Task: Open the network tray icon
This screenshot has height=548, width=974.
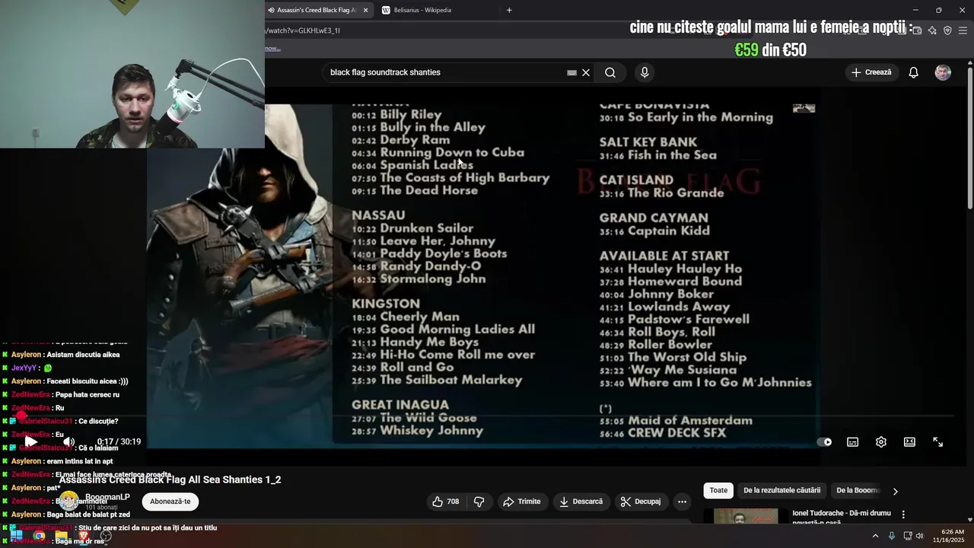Action: 907,536
